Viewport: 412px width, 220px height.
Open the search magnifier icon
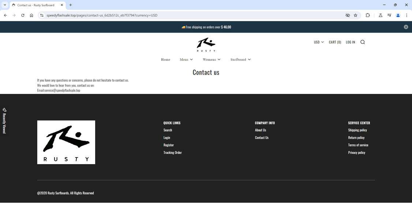coord(363,42)
